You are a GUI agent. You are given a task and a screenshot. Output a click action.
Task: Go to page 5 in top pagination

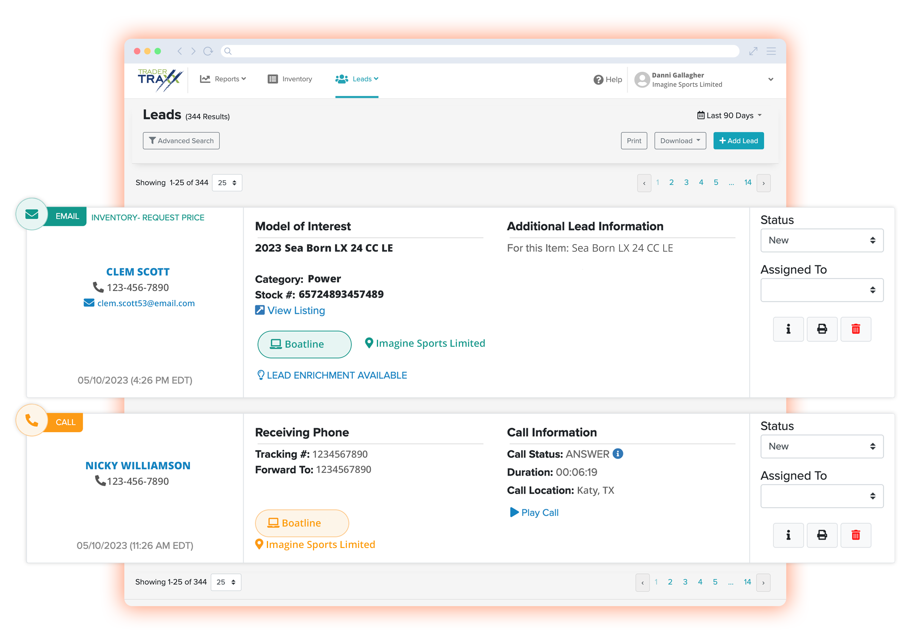(716, 182)
